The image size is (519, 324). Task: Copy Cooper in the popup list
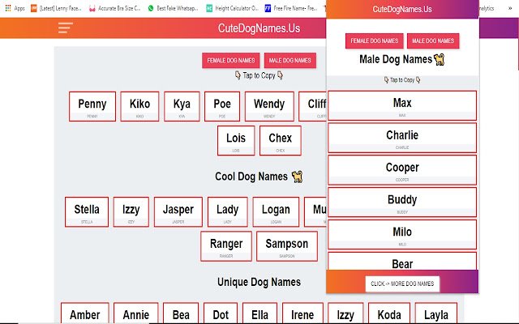click(402, 170)
